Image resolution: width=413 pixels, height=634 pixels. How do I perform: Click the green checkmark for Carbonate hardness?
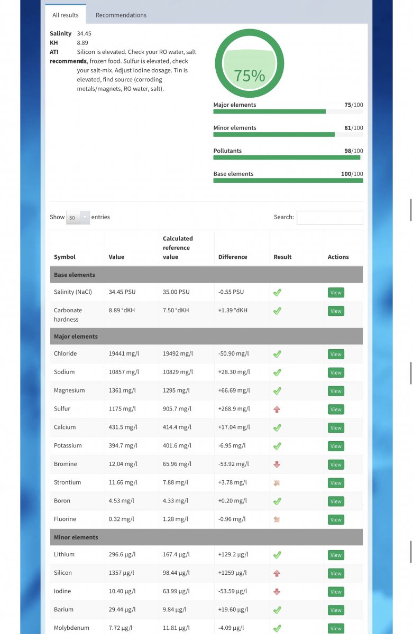277,311
